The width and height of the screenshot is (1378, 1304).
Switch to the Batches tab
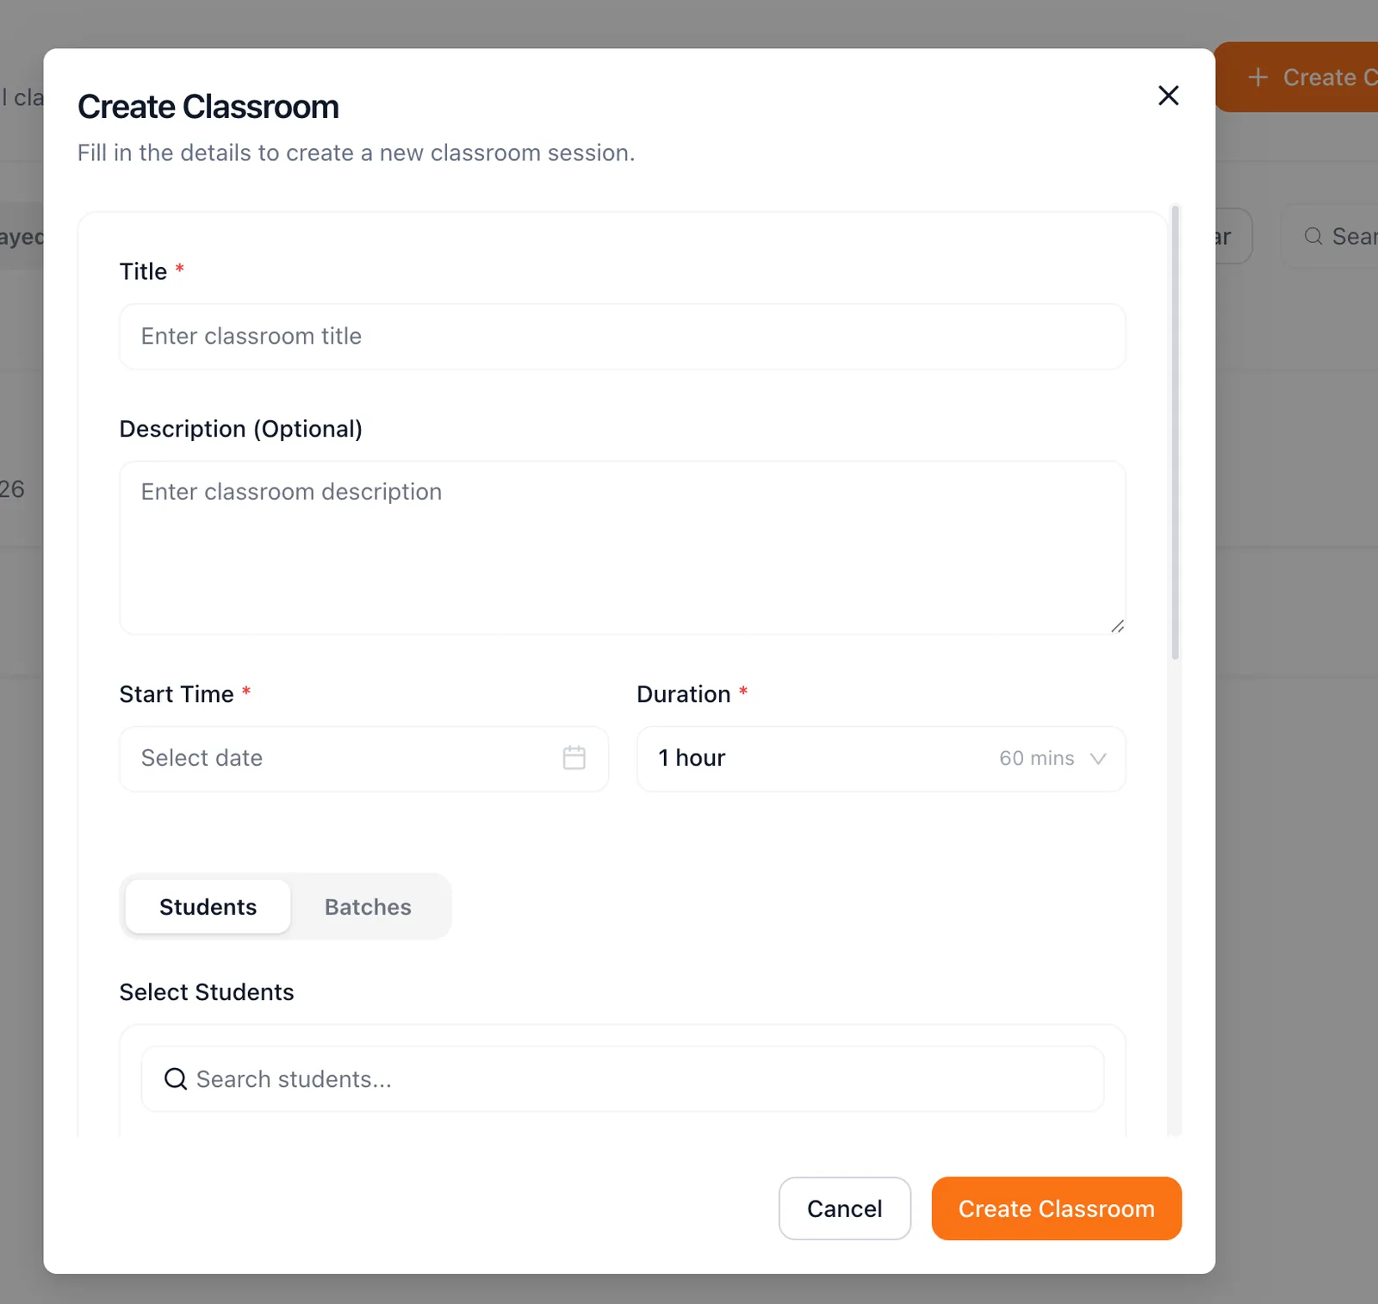(368, 907)
